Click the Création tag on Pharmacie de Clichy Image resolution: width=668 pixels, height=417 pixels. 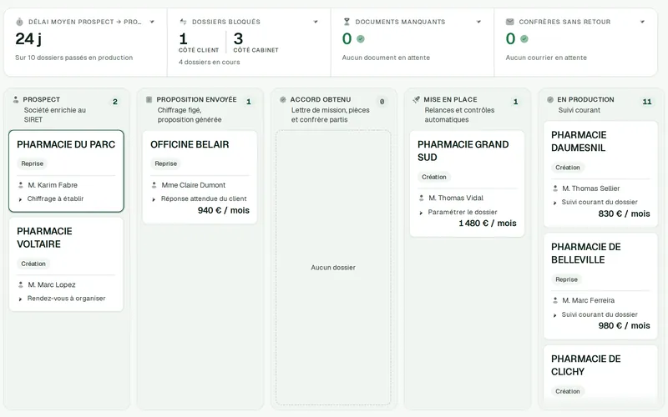pos(568,391)
